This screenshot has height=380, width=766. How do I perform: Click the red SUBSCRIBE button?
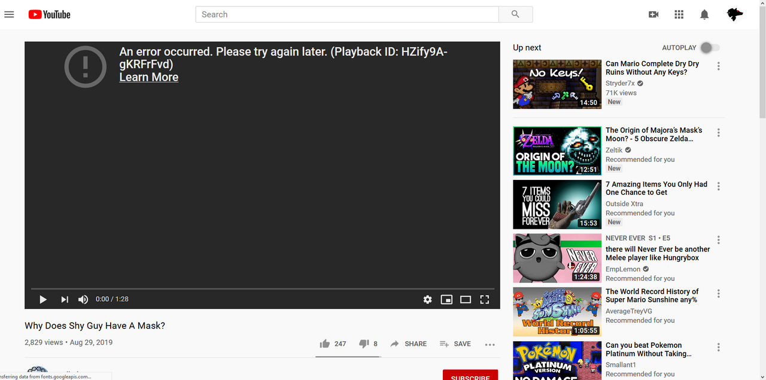tap(470, 375)
